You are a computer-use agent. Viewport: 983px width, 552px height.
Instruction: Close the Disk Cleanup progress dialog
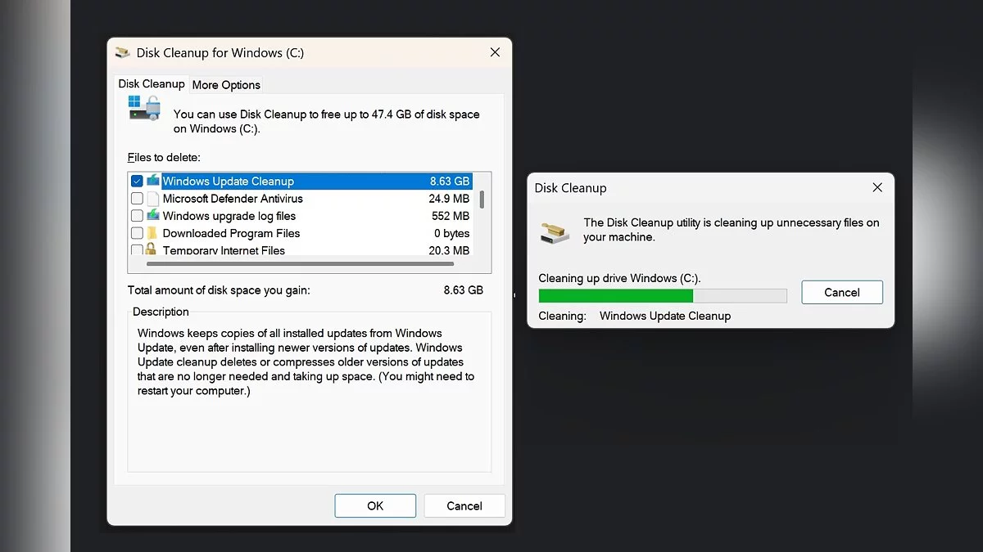click(877, 187)
